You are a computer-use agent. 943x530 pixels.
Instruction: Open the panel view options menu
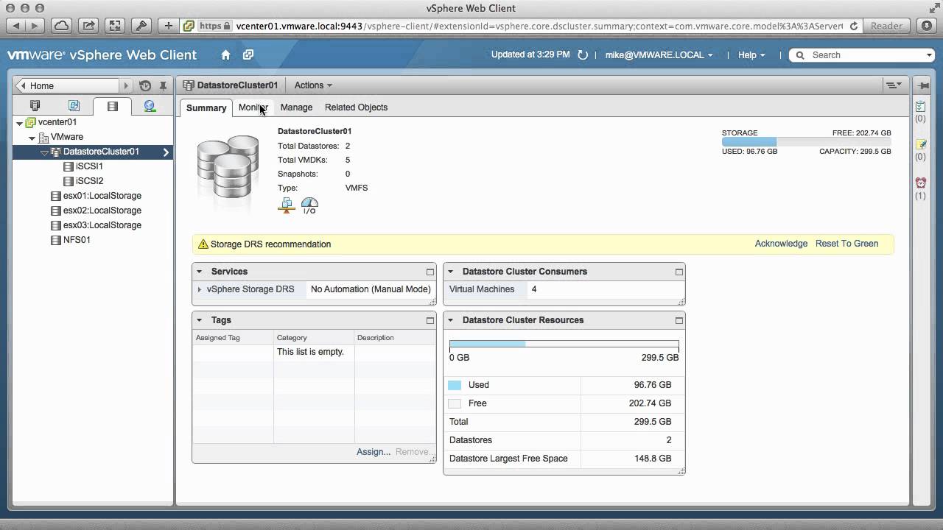click(894, 85)
